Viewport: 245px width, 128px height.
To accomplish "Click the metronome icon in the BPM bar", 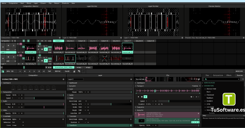I will 74,71.
